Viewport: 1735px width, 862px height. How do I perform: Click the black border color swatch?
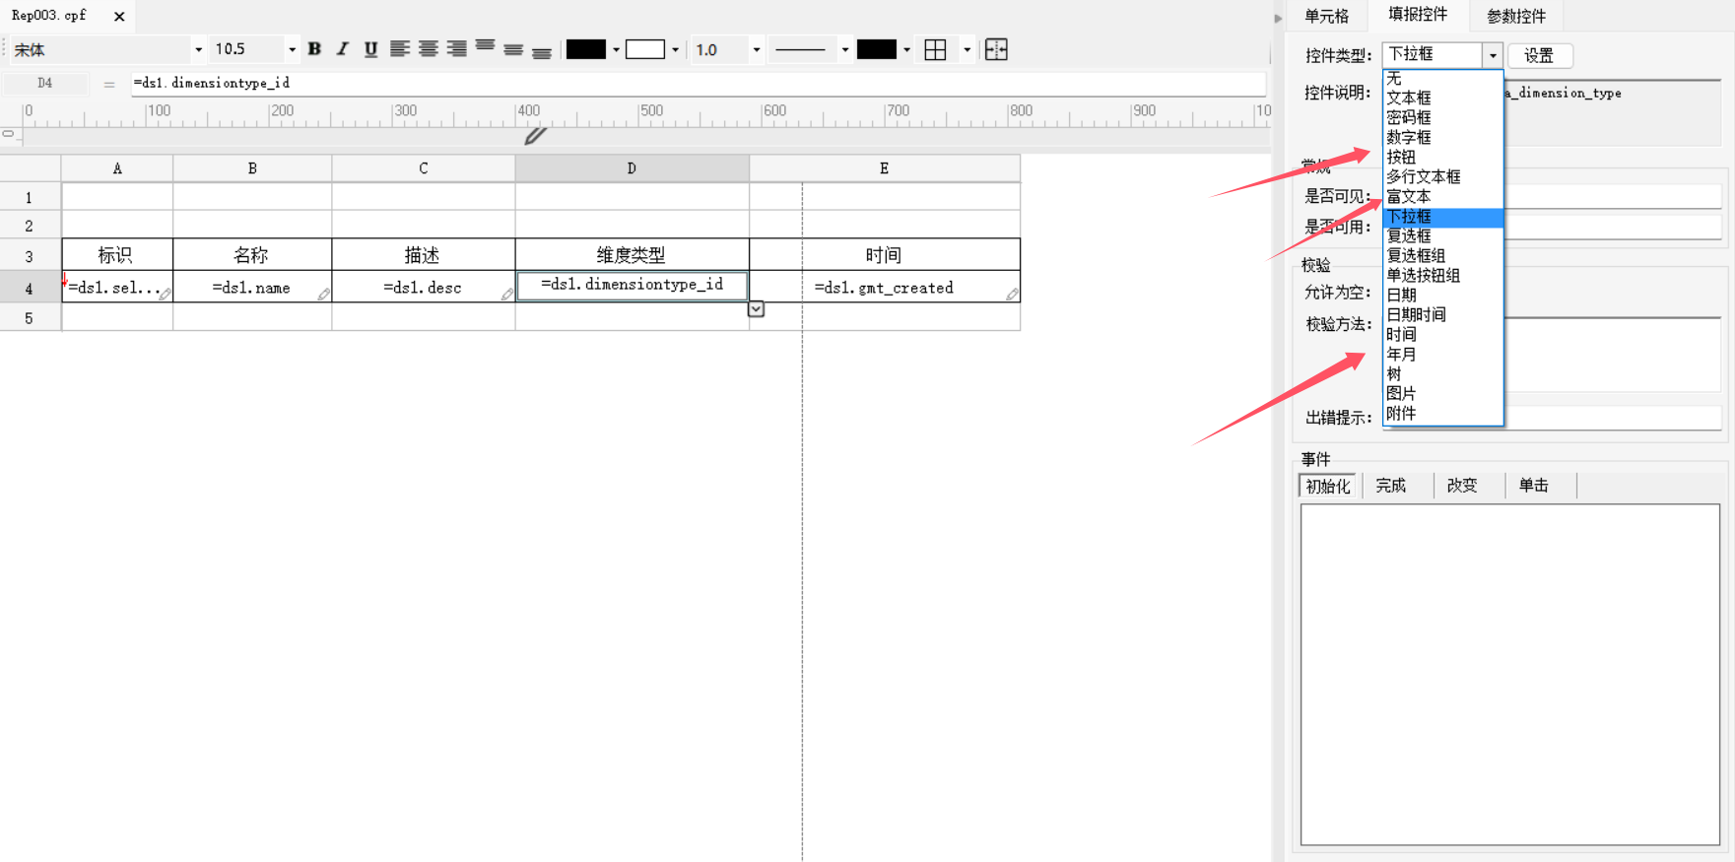pos(877,49)
